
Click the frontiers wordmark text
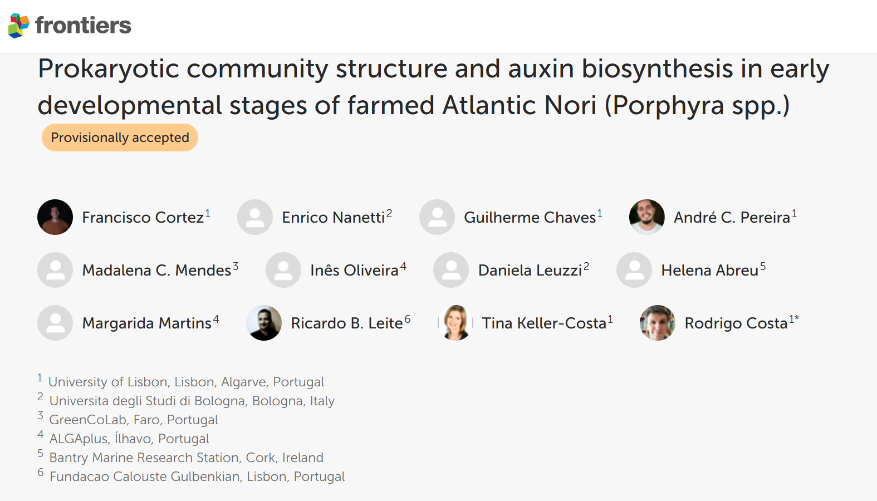point(84,26)
